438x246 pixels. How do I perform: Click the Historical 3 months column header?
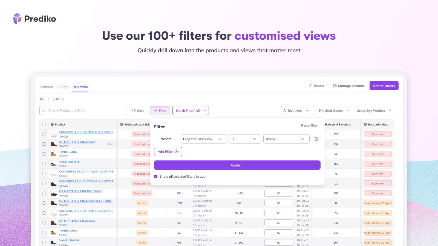point(338,124)
